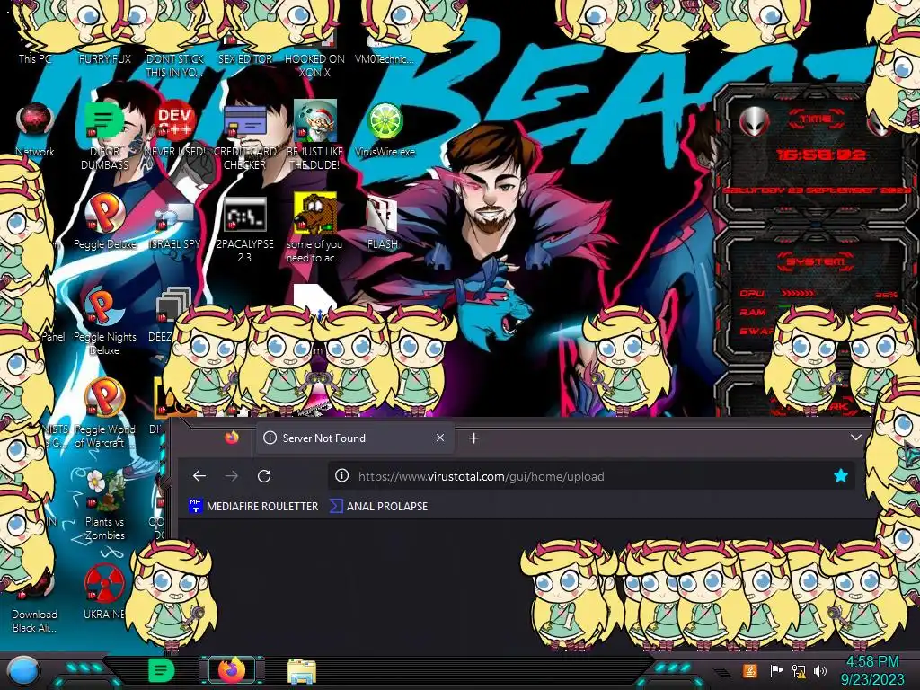
Task: Go back in Firefox
Action: click(x=199, y=476)
